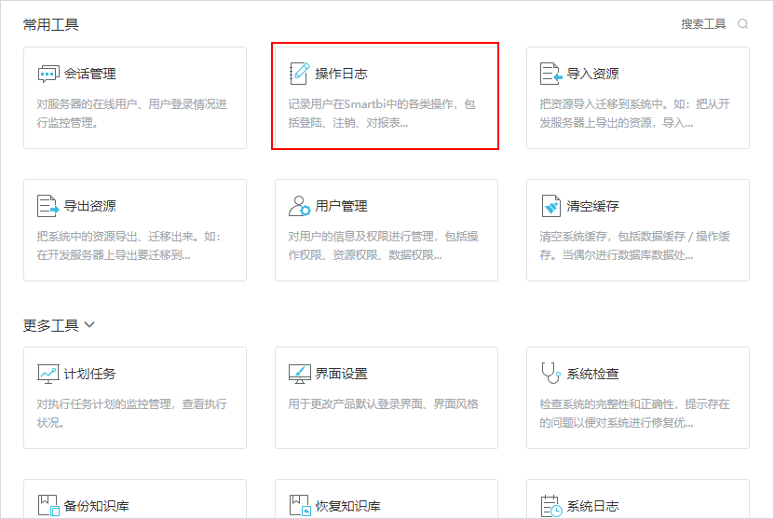Open the 会话管理 title link
The image size is (774, 519).
point(89,74)
